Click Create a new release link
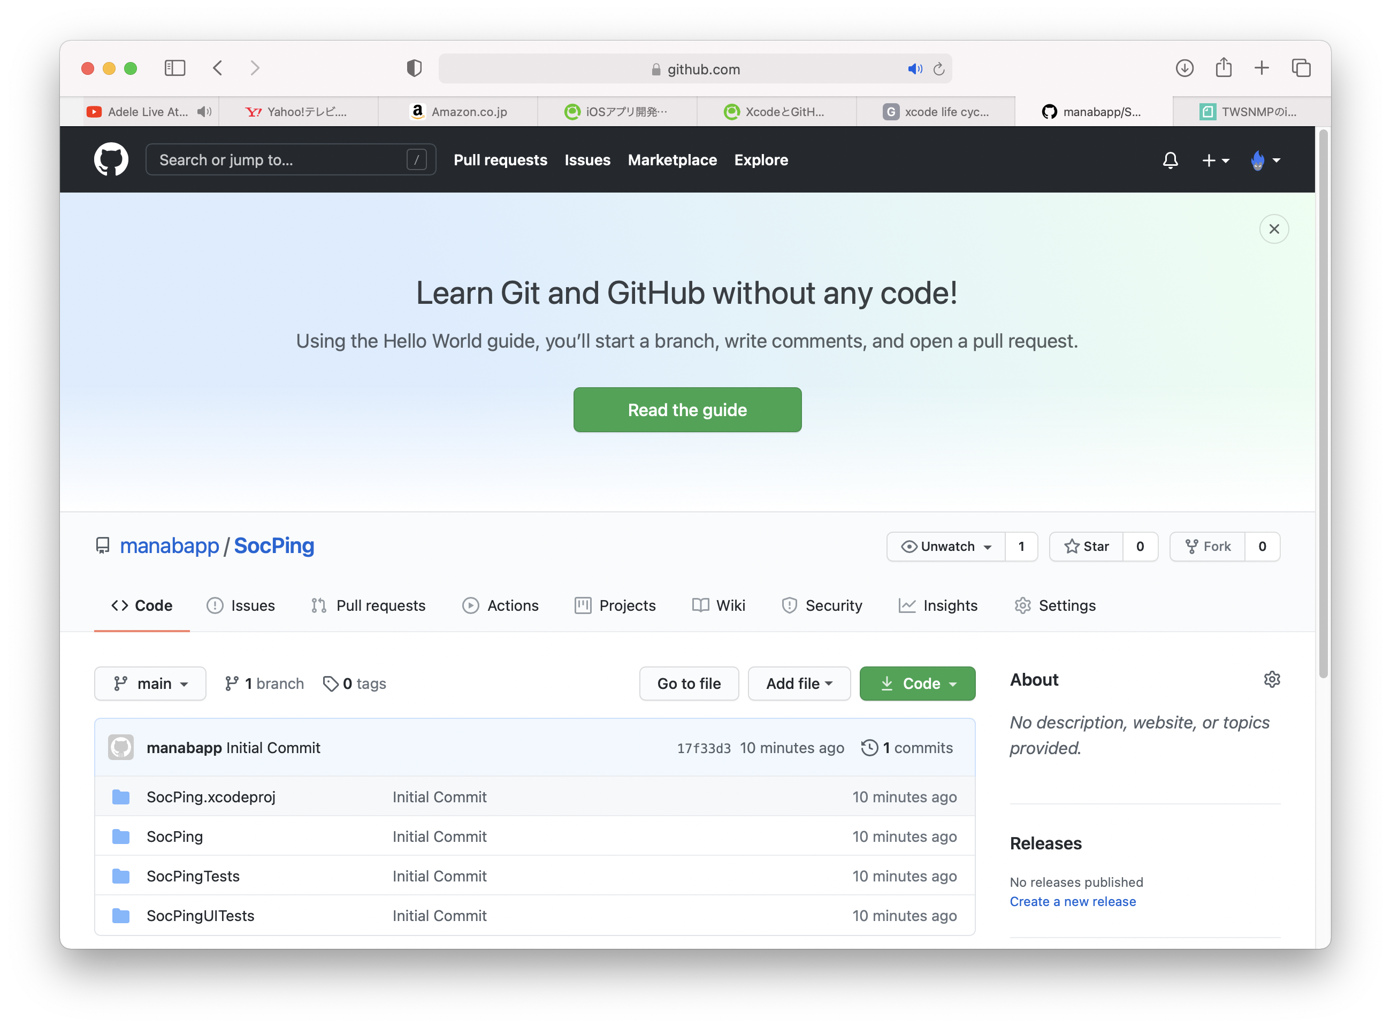Screen dimensions: 1391x1028 point(1072,902)
